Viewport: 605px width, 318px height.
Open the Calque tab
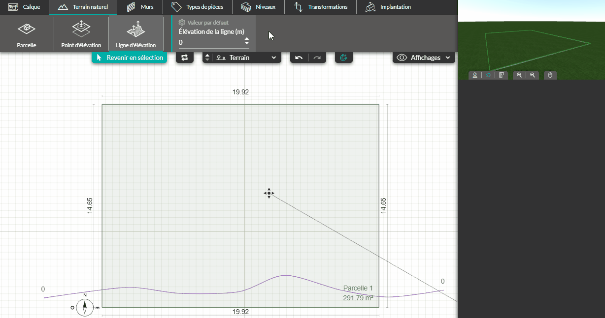24,7
